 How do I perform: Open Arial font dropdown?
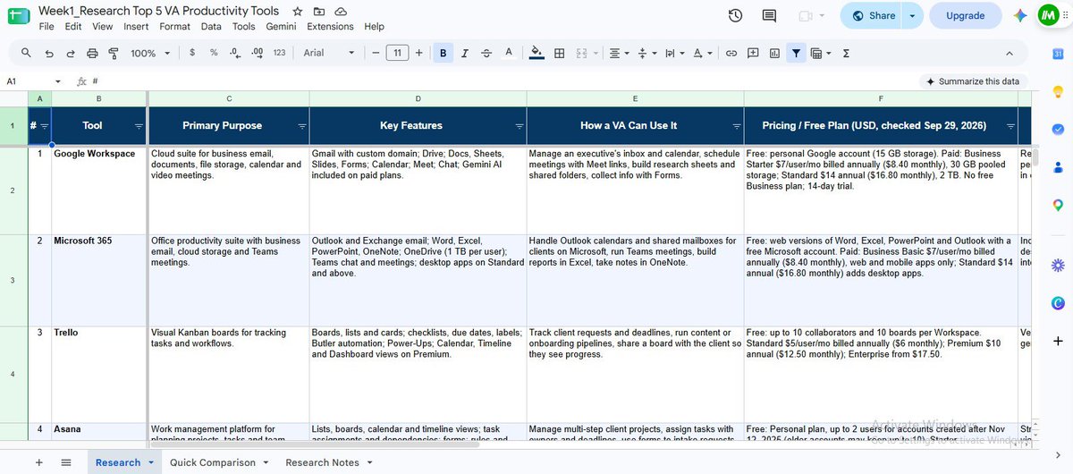click(x=328, y=54)
